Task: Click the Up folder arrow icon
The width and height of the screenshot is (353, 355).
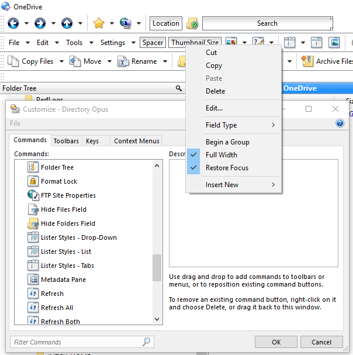Action: click(67, 23)
